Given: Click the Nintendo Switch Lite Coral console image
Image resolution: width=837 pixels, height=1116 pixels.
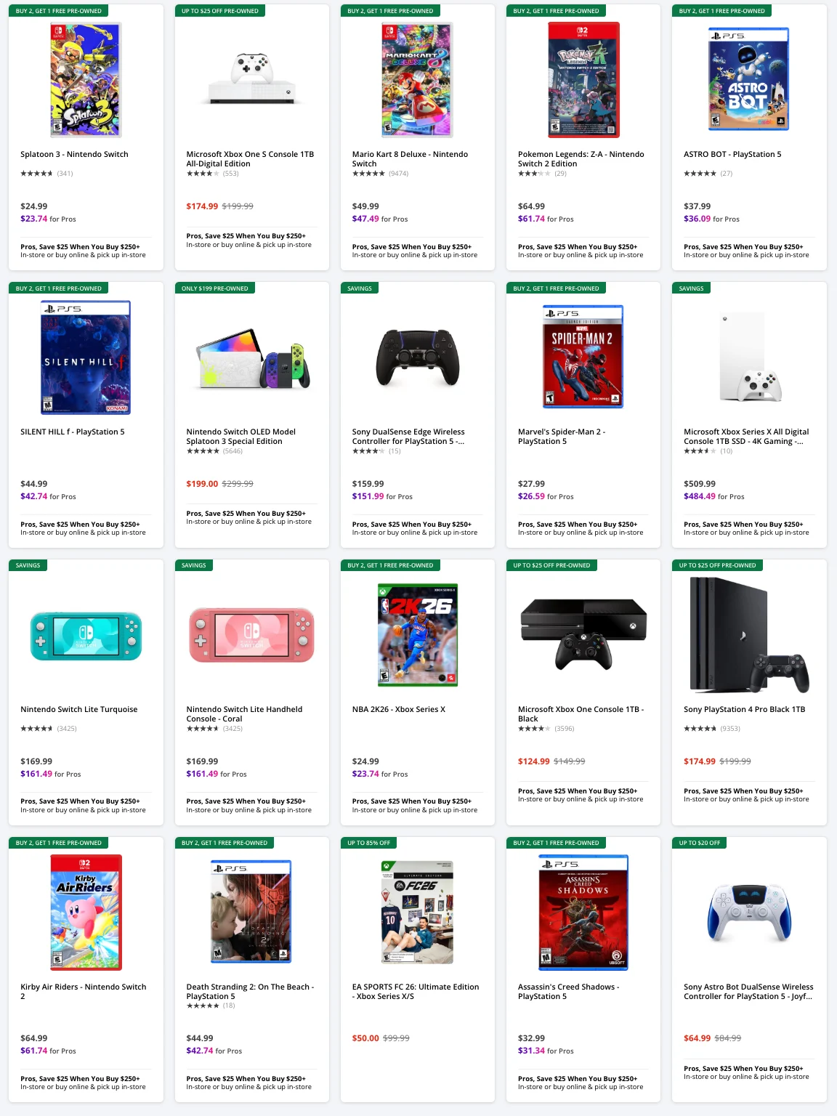Looking at the screenshot, I should [x=251, y=634].
